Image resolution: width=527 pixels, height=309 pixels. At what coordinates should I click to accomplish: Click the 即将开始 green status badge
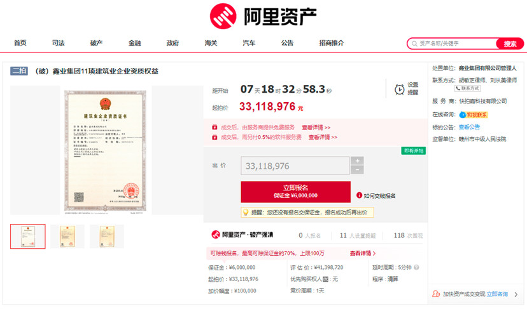(x=414, y=151)
